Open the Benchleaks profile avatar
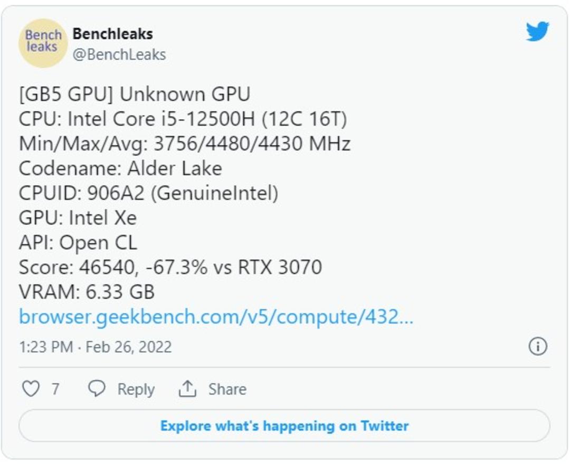This screenshot has width=570, height=476. click(x=43, y=43)
